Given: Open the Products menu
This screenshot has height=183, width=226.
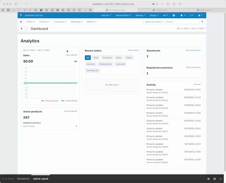Looking at the screenshot, I should coord(44,22).
